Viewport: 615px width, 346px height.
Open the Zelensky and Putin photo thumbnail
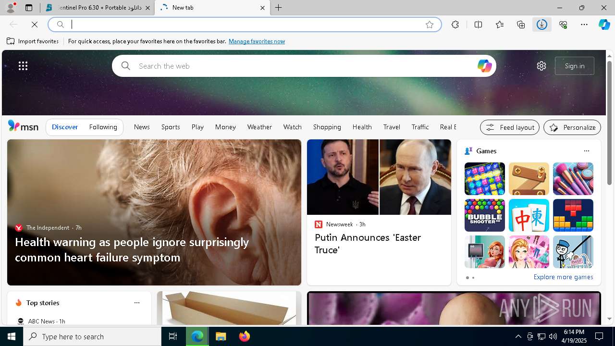tap(379, 177)
